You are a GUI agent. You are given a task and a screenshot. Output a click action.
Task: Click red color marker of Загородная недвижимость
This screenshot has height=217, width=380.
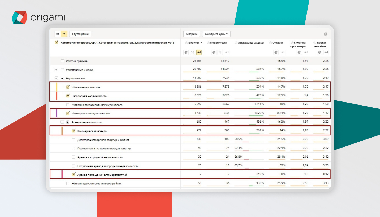tap(56, 96)
